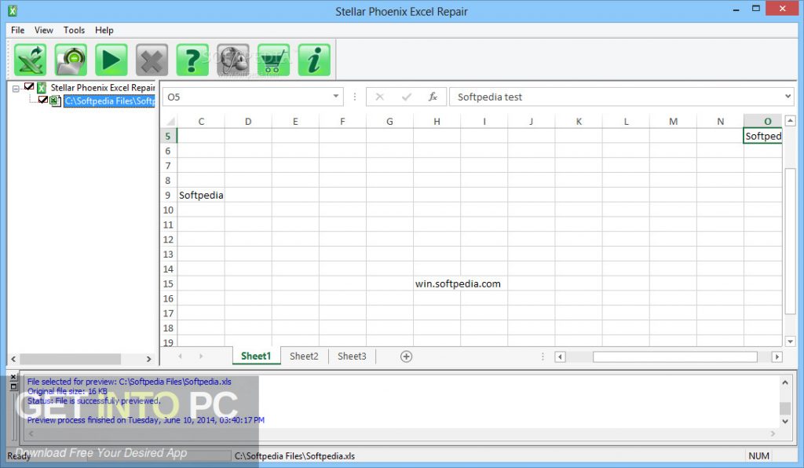Screen dimensions: 804x468
Task: Open the Tools menu
Action: click(x=74, y=31)
